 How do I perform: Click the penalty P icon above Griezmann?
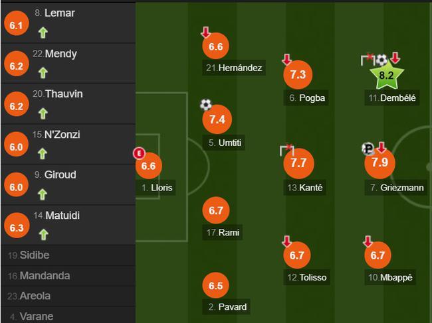click(368, 149)
